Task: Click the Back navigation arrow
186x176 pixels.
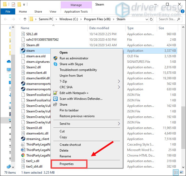Action: click(x=6, y=19)
